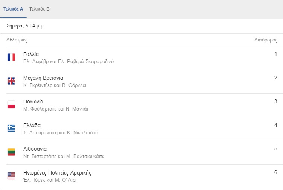The width and height of the screenshot is (283, 190).
Task: Click athletes Κ. Γκρέιντζερ και Β. Θόρνλεϊ
Action: pyautogui.click(x=55, y=85)
